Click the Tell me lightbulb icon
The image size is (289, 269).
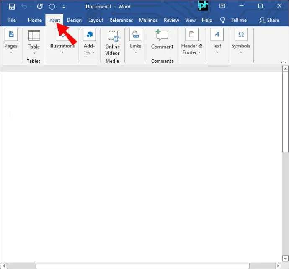[223, 20]
